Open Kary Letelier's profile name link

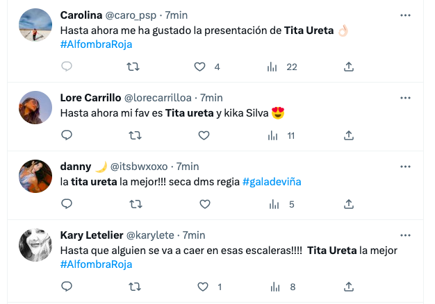click(x=94, y=235)
